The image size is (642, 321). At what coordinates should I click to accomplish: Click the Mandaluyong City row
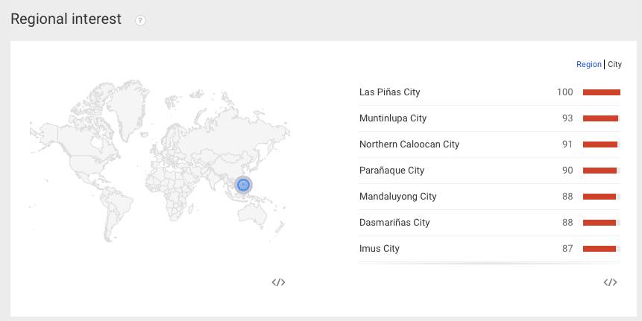pos(397,197)
